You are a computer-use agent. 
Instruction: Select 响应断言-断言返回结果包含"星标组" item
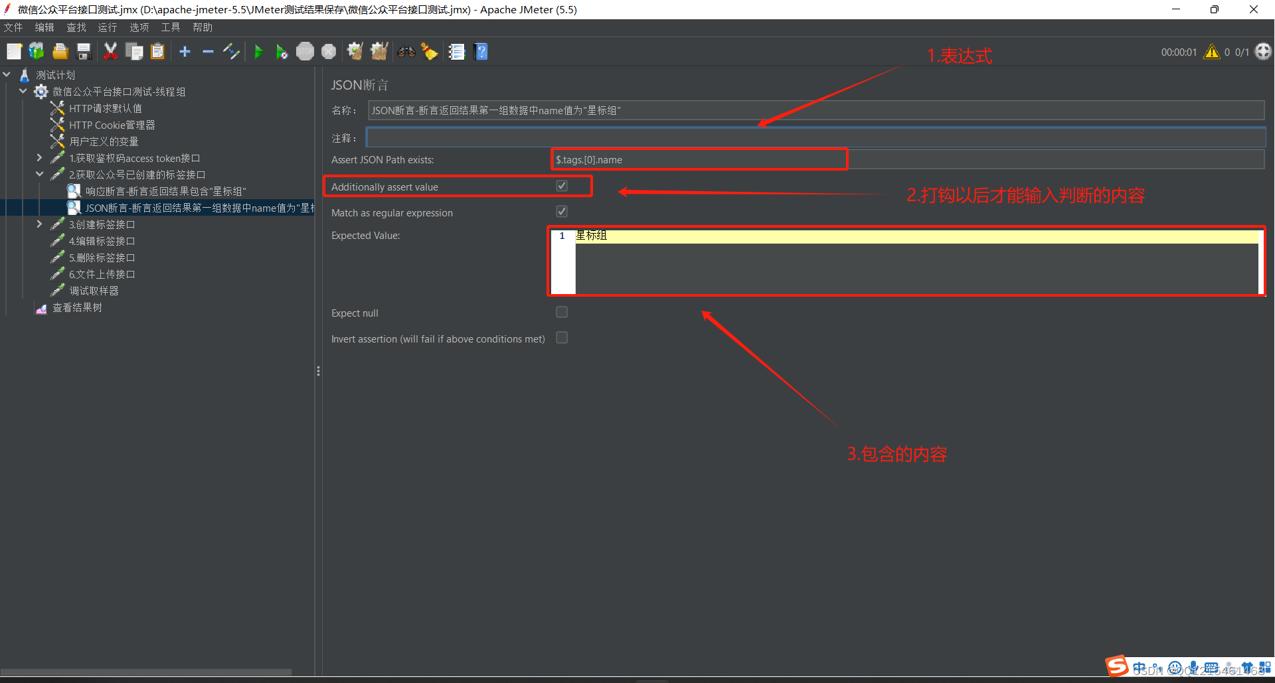point(166,191)
